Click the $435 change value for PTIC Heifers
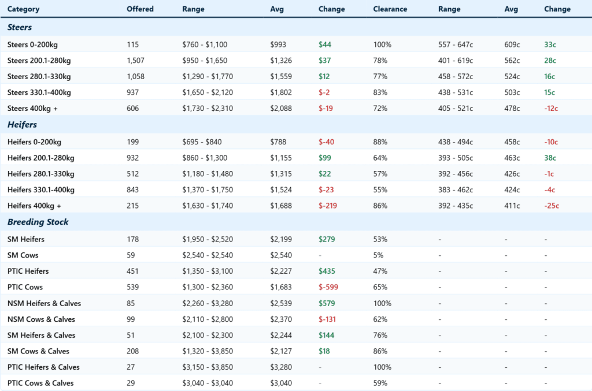The image size is (592, 391). point(325,271)
